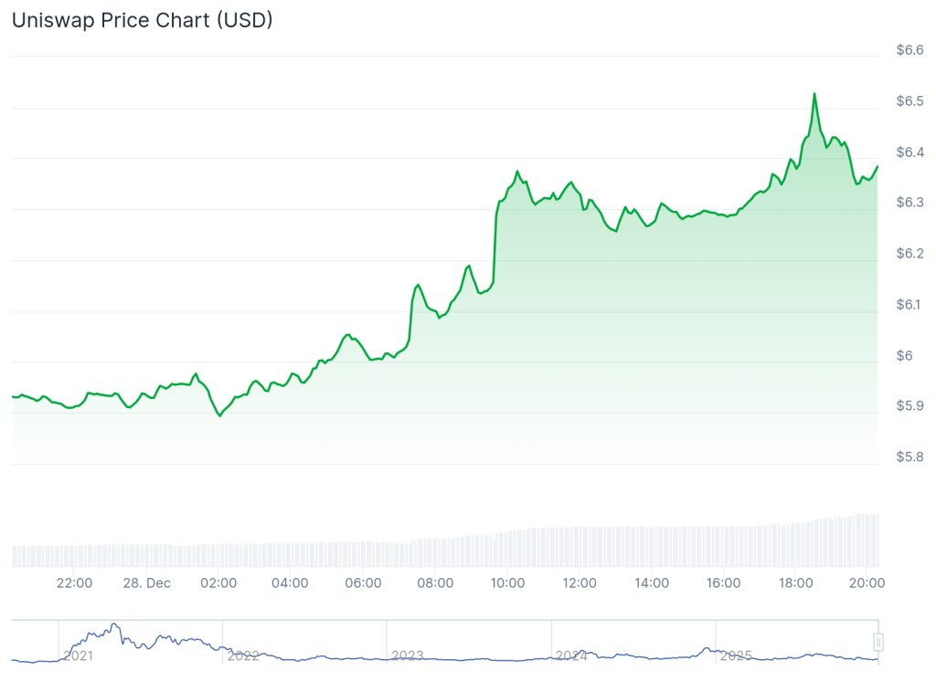Click the 2021 label in the navigator
This screenshot has height=682, width=936.
[79, 656]
